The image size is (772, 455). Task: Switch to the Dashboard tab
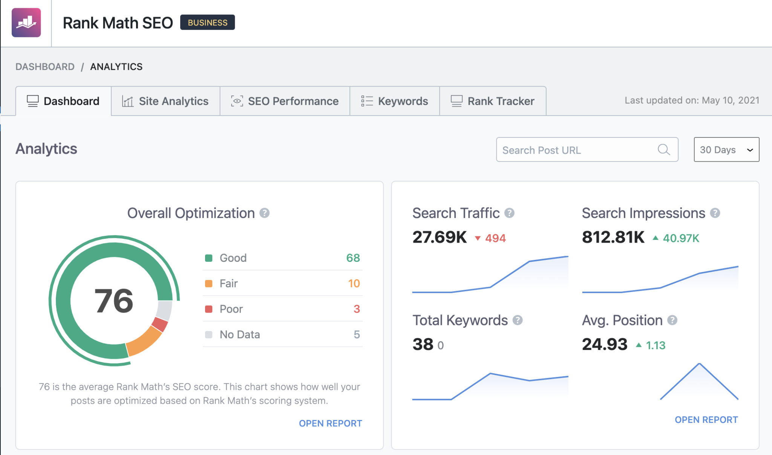pyautogui.click(x=63, y=101)
